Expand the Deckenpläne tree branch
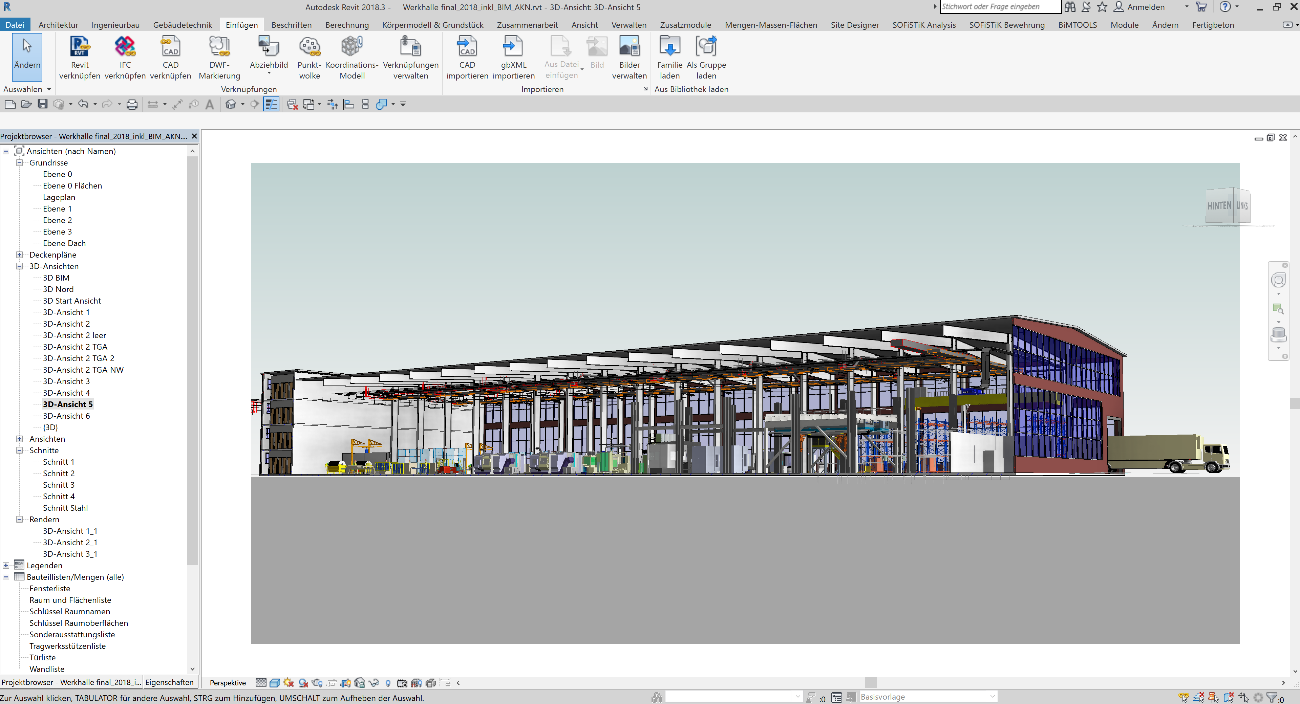The width and height of the screenshot is (1300, 704). (19, 255)
